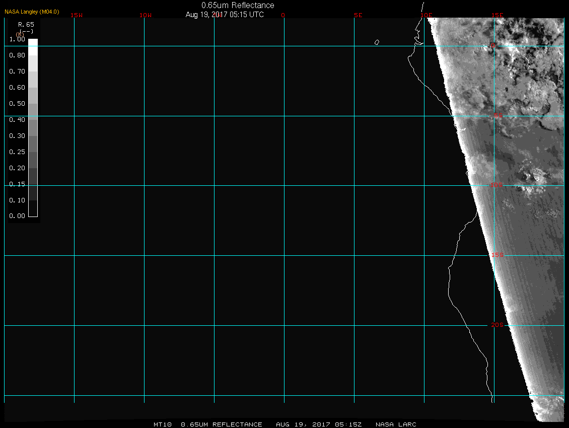Click the NASA LARC footer text
Screen dimensions: 569x428
396,424
